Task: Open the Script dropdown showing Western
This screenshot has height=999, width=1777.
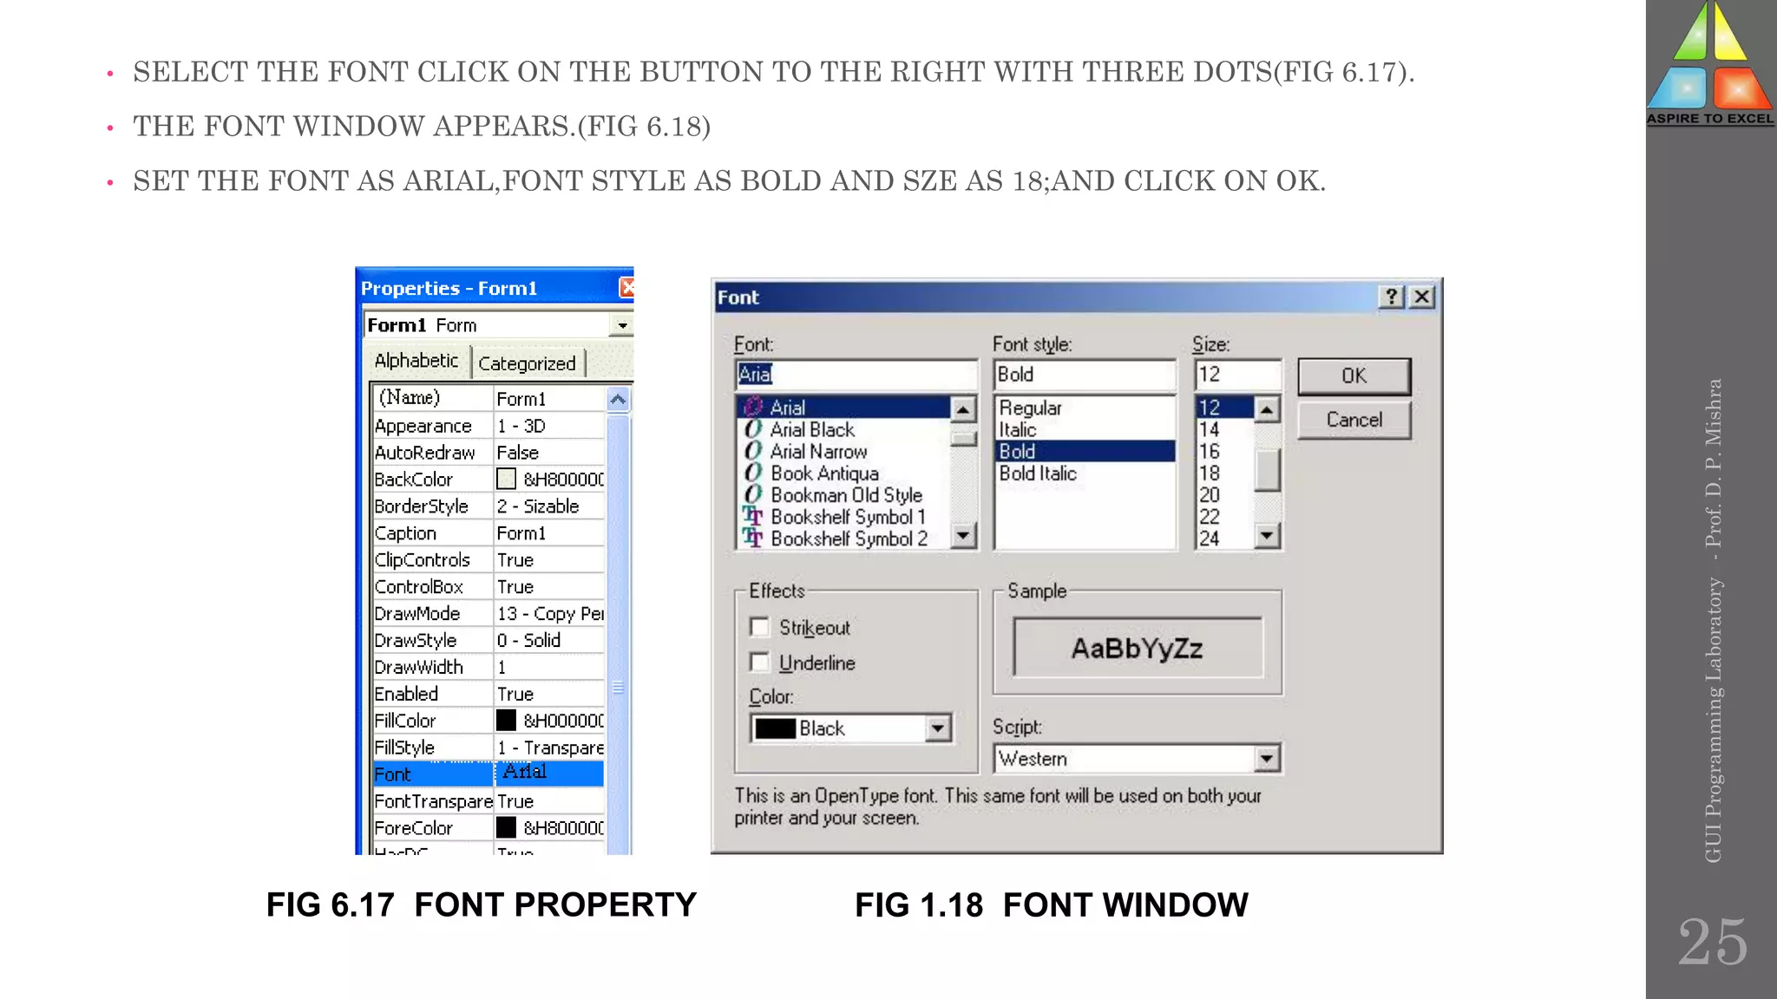Action: 1267,759
